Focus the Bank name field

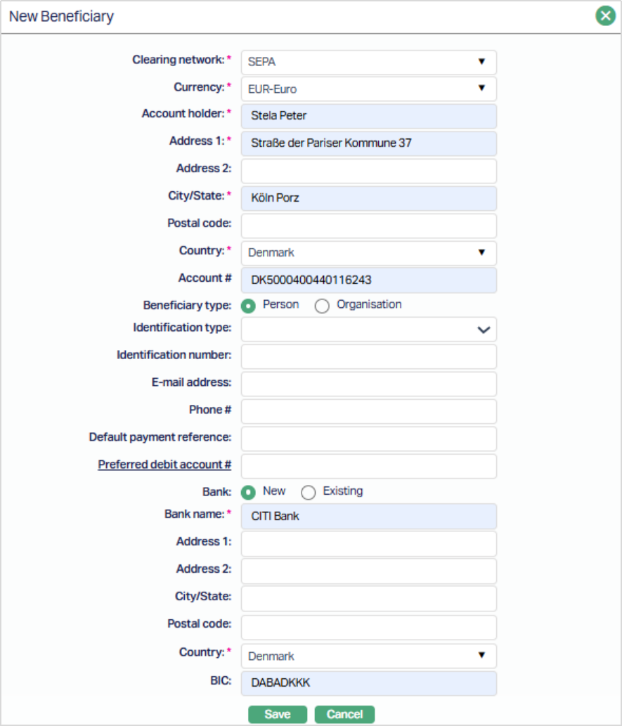click(x=368, y=516)
